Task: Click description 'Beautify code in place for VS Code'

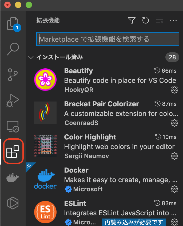Action: 120,80
